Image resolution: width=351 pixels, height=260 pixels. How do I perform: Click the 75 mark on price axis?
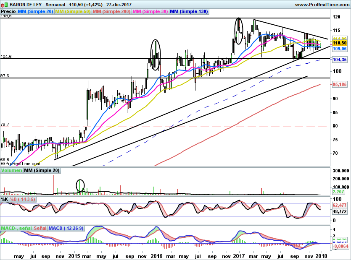335,140
